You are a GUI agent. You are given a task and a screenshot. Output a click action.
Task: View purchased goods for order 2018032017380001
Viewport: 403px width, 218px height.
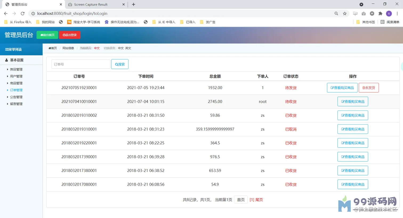tap(353, 170)
